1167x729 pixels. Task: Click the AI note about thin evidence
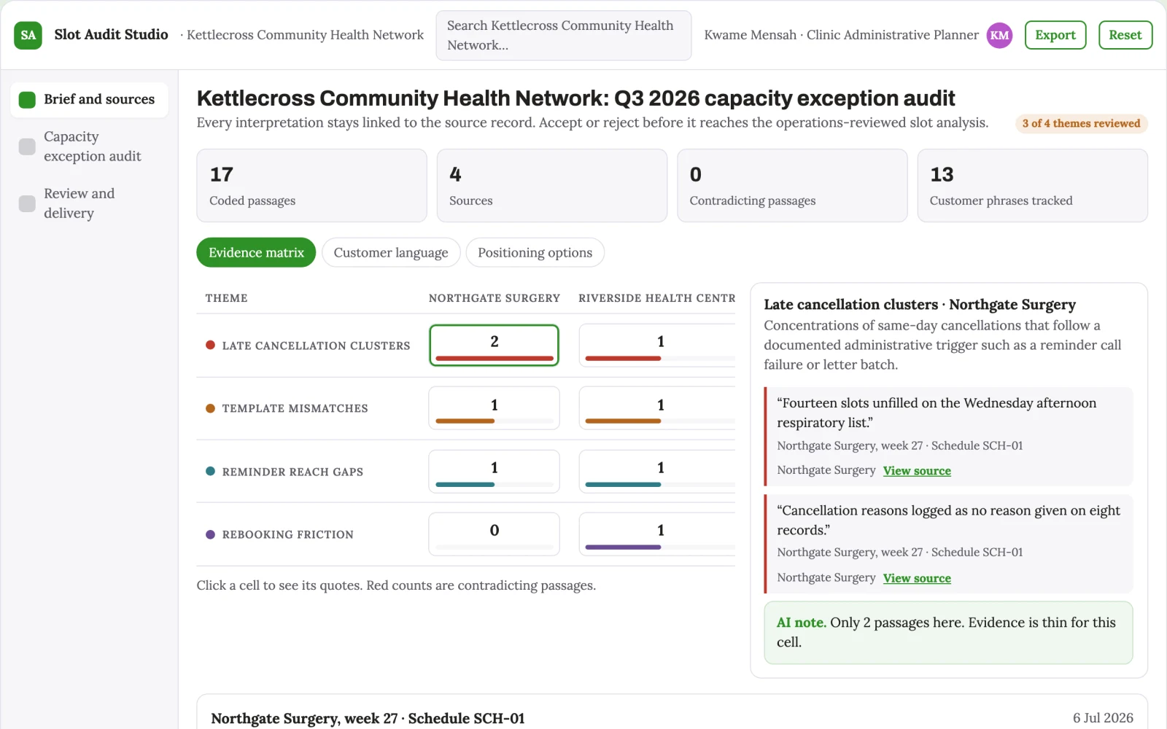[948, 632]
